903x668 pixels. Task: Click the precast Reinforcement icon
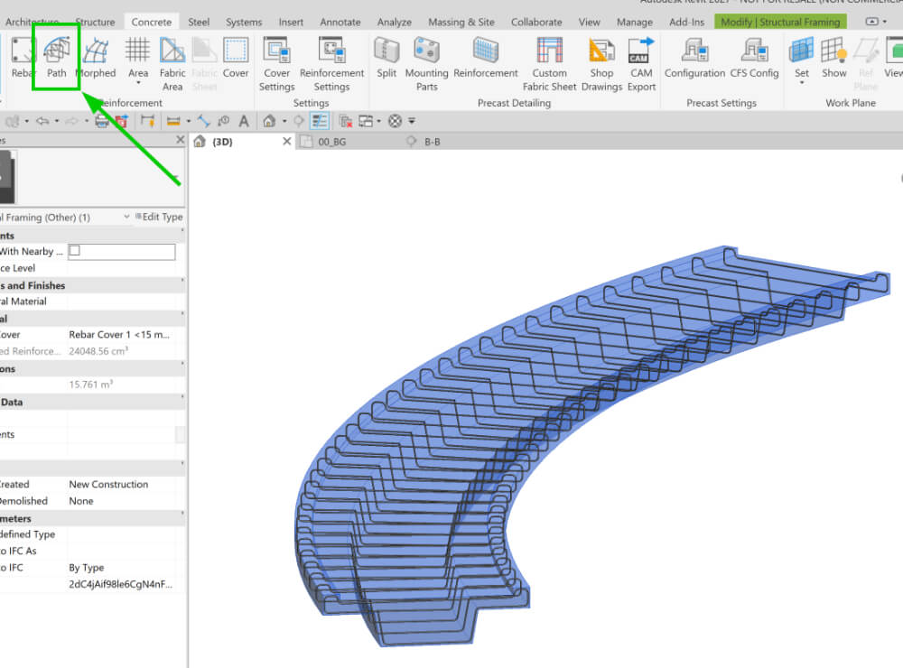tap(486, 51)
